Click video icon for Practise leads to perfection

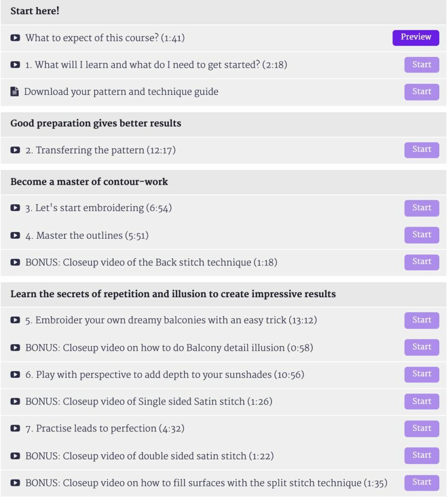[x=15, y=428]
